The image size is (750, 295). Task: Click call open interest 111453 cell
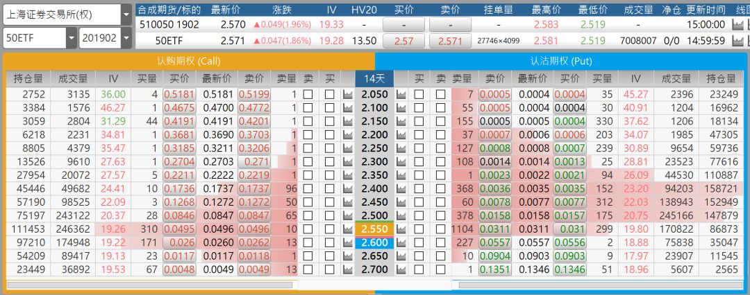[x=27, y=229]
